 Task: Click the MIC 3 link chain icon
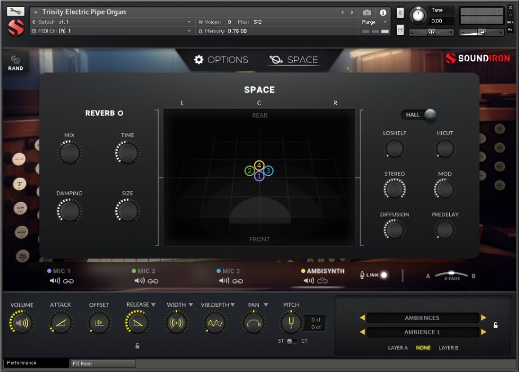[238, 281]
